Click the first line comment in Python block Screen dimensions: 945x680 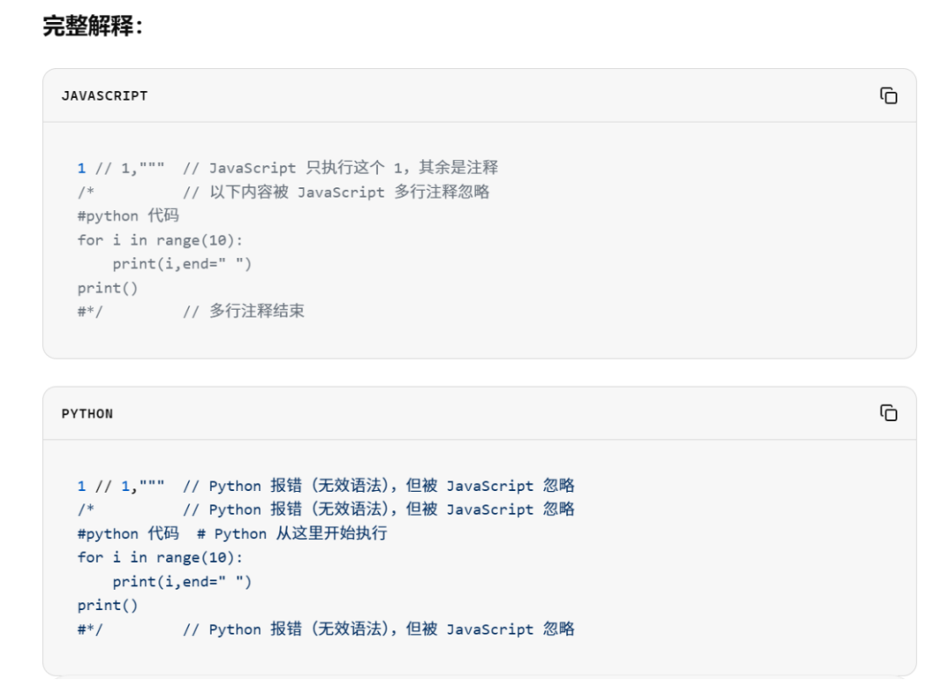379,486
